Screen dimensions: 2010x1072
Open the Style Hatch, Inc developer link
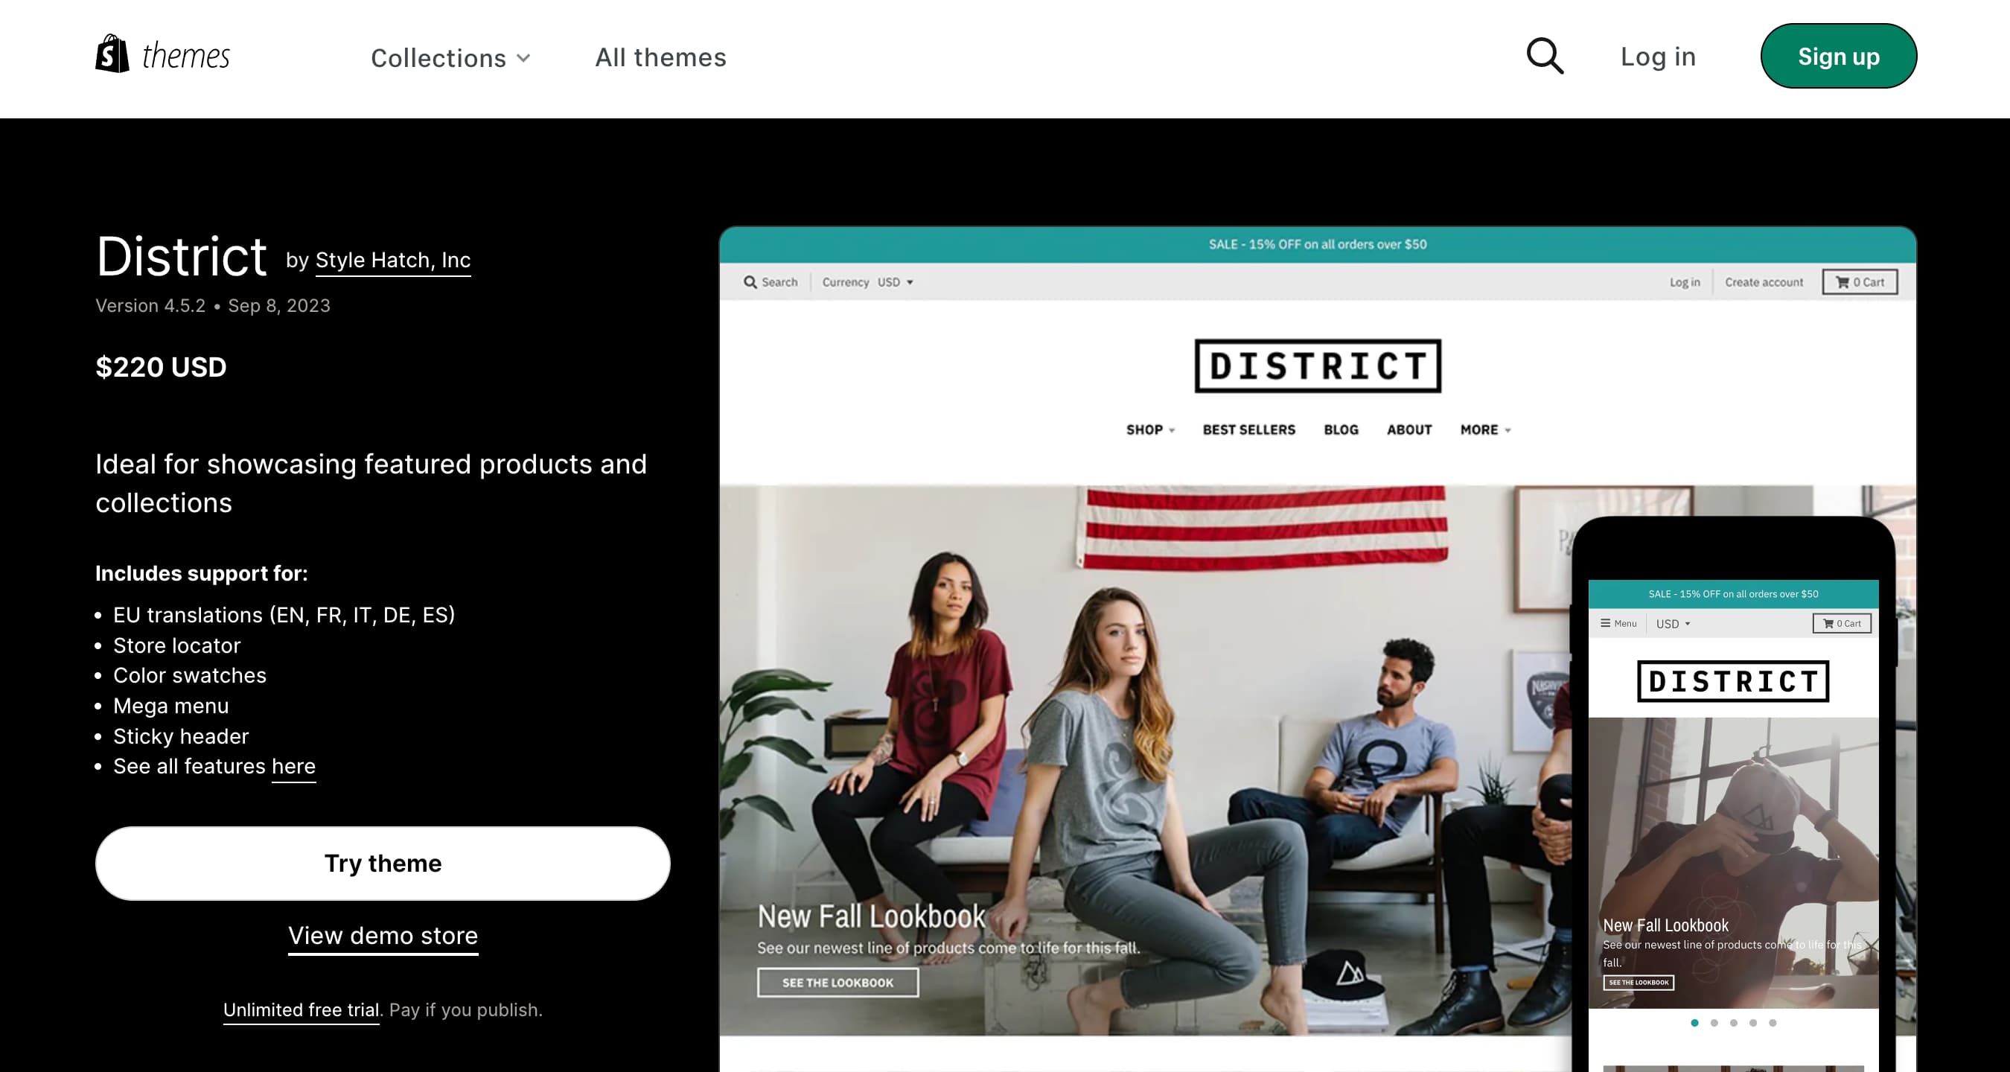pos(392,260)
